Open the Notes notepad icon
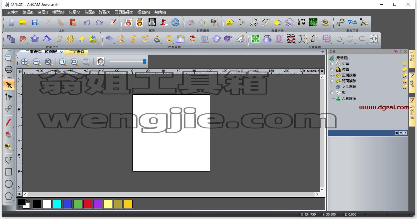This screenshot has width=417, height=219. (113, 22)
